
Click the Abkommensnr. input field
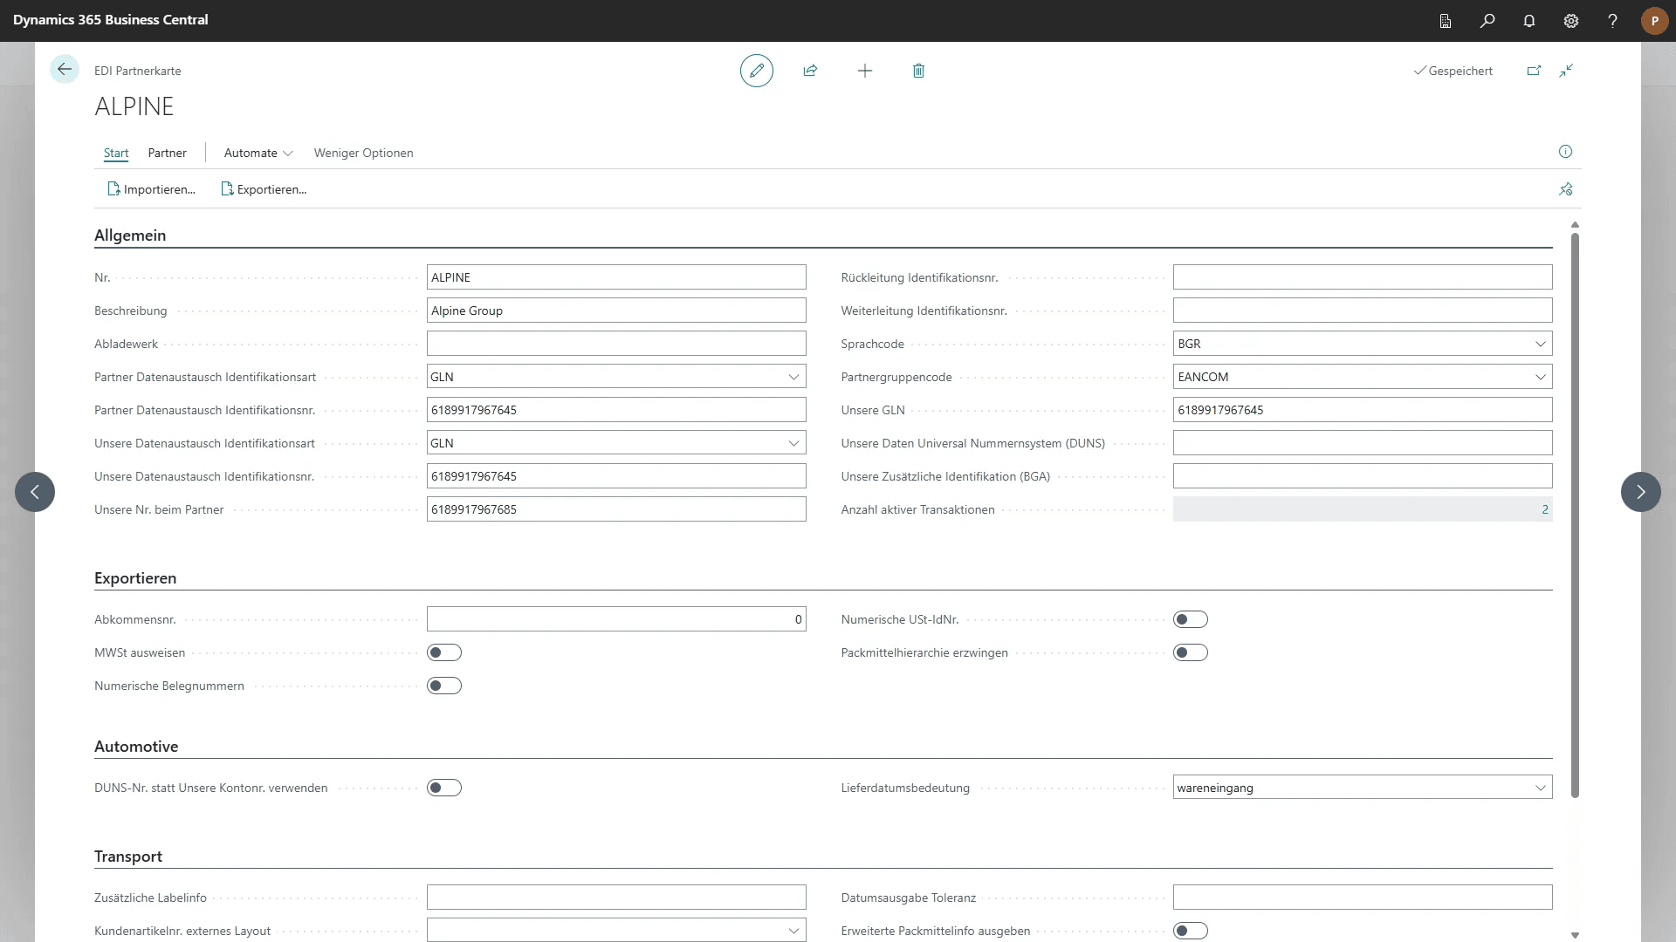click(616, 619)
